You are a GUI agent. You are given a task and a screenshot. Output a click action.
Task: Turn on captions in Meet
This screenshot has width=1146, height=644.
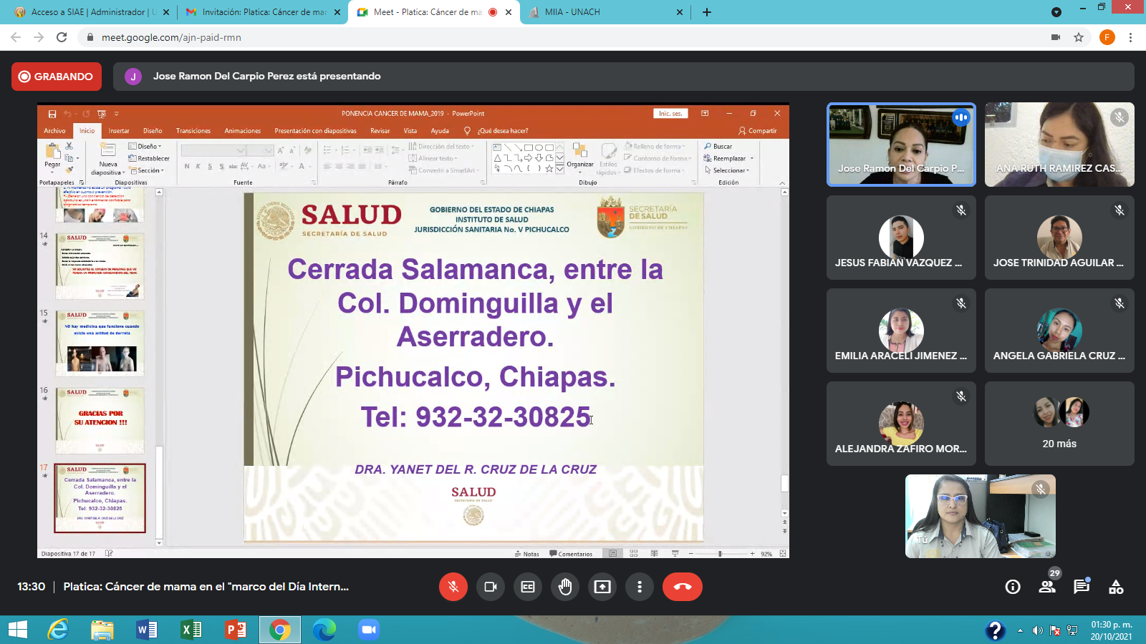click(528, 587)
